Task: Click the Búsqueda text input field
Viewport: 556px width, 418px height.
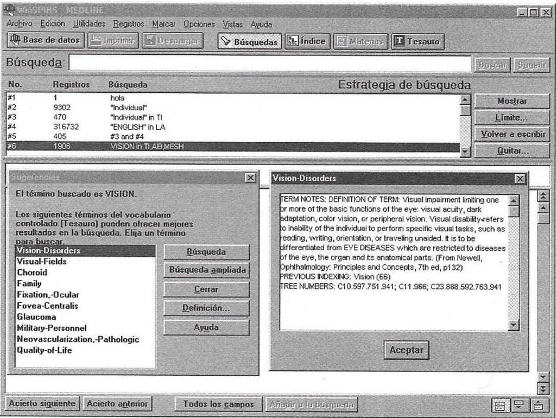Action: pyautogui.click(x=270, y=64)
